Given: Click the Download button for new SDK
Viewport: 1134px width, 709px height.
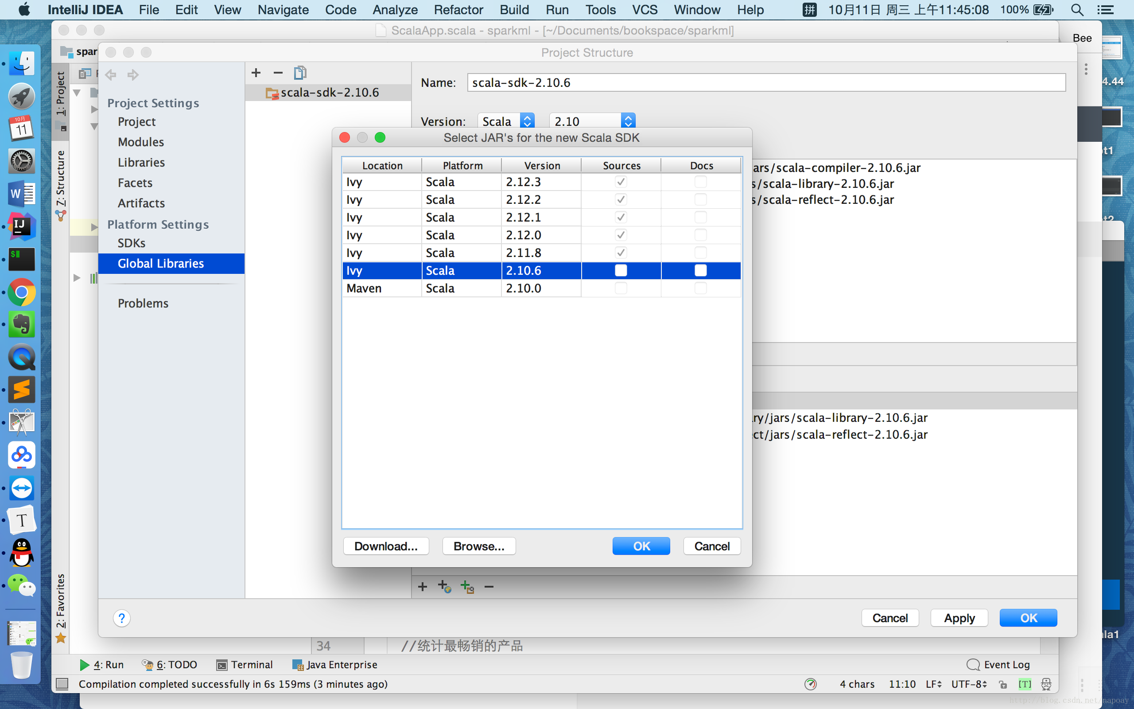Looking at the screenshot, I should tap(385, 545).
